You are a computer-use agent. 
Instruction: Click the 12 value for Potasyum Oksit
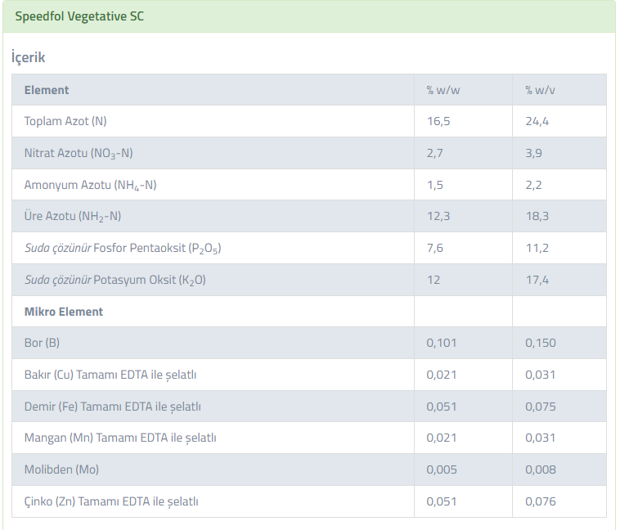tap(434, 280)
